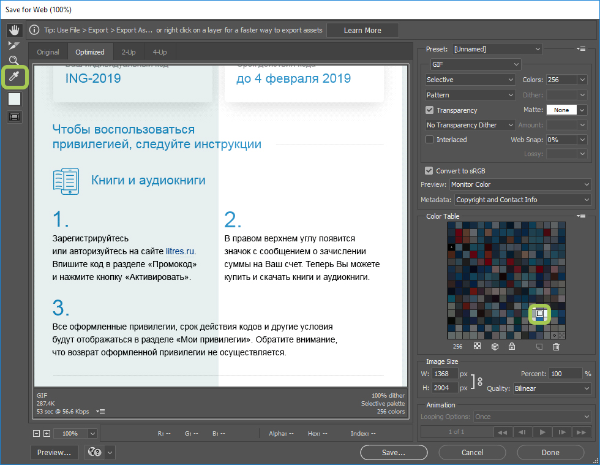Switch to the Original tab
Image resolution: width=600 pixels, height=465 pixels.
point(48,52)
